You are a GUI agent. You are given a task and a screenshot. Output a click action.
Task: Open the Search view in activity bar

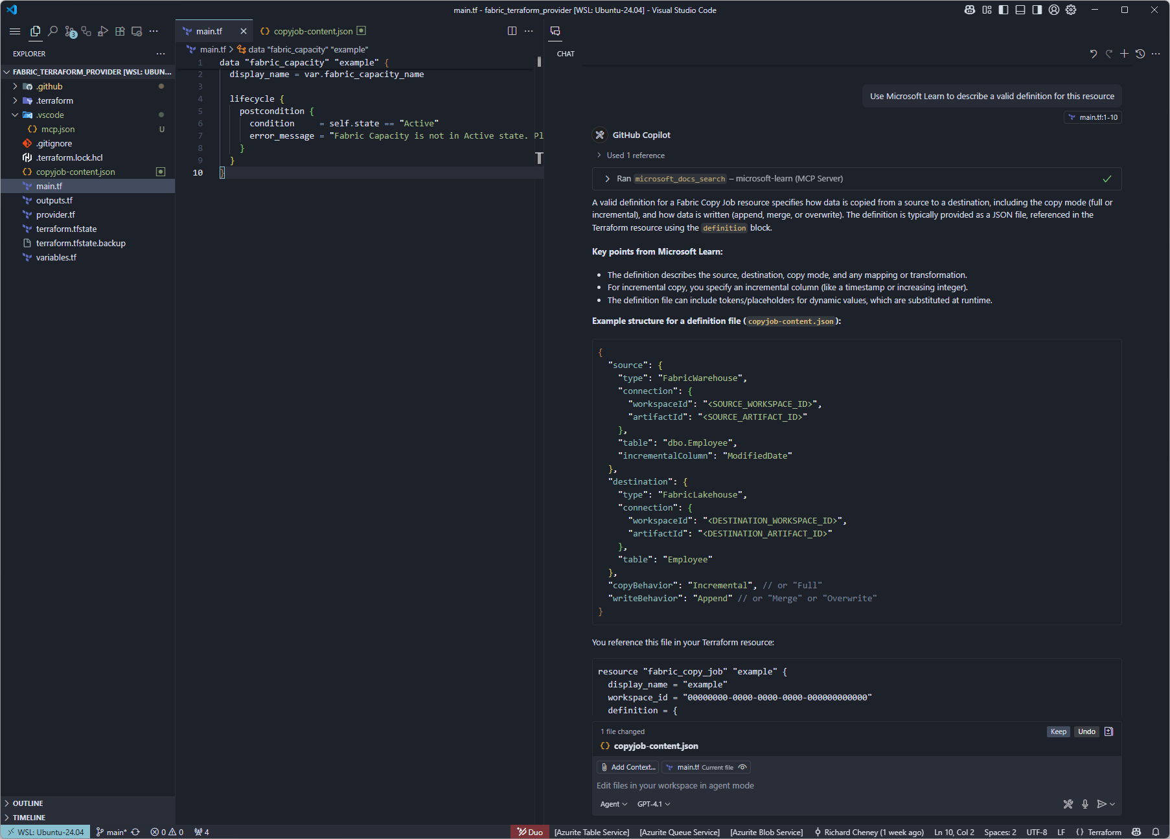[x=52, y=31]
